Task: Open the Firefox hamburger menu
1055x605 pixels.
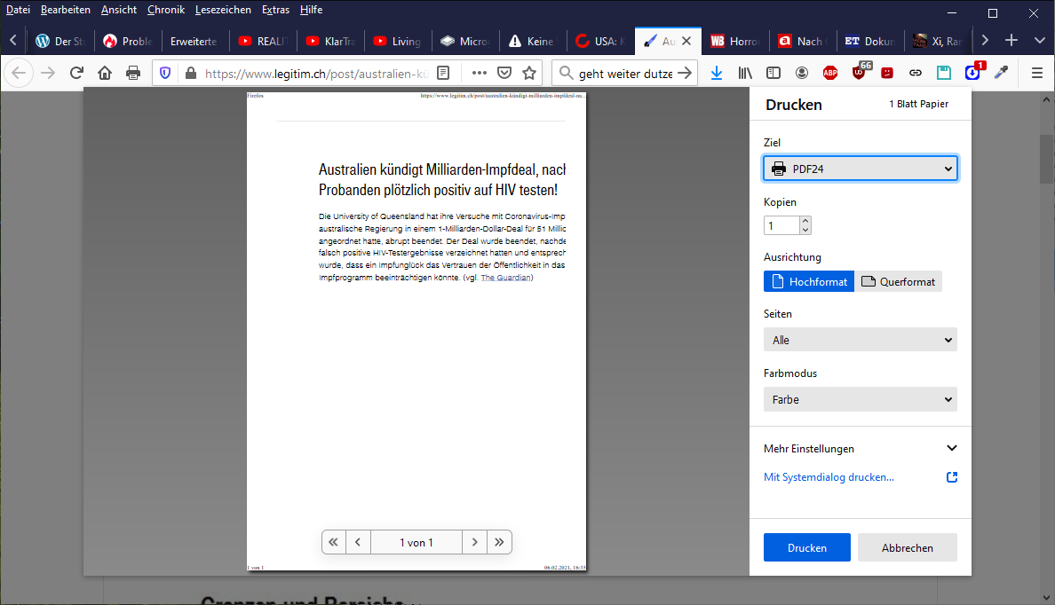Action: 1037,74
